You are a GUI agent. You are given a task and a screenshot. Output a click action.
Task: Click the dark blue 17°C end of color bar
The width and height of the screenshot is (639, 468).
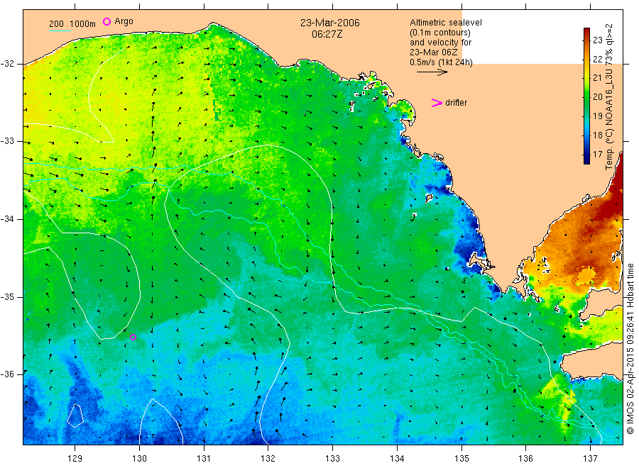(x=587, y=160)
